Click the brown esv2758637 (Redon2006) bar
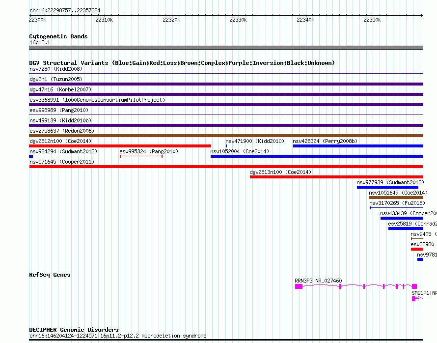The image size is (437, 343). (226, 136)
